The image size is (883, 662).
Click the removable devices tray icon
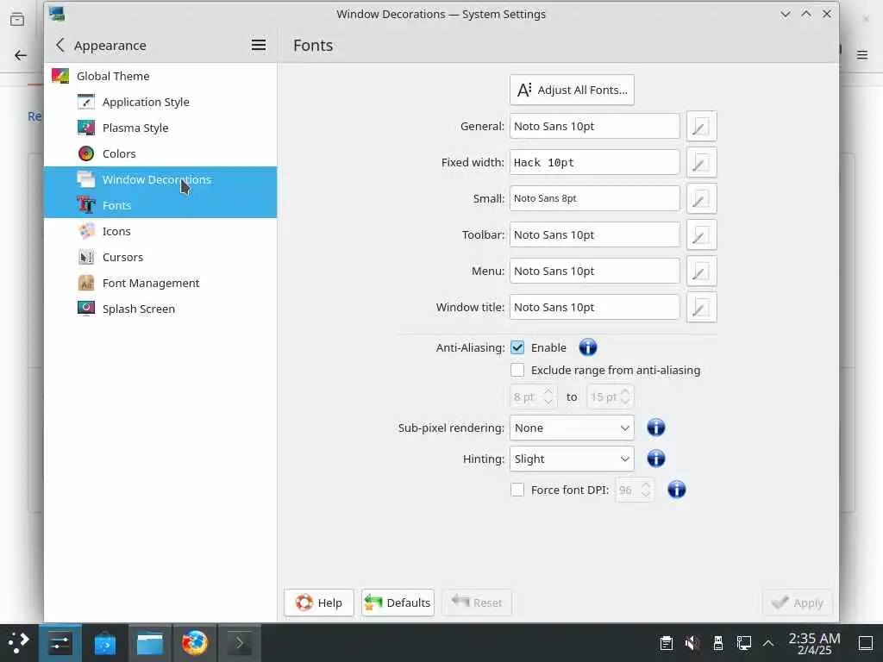click(x=718, y=643)
